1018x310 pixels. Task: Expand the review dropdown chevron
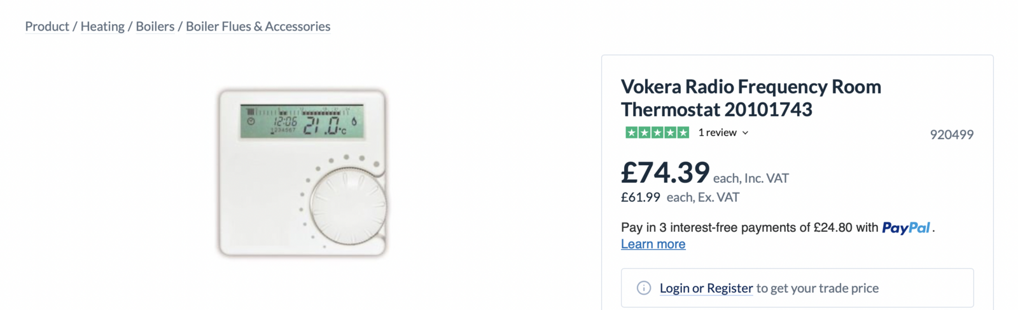[746, 133]
